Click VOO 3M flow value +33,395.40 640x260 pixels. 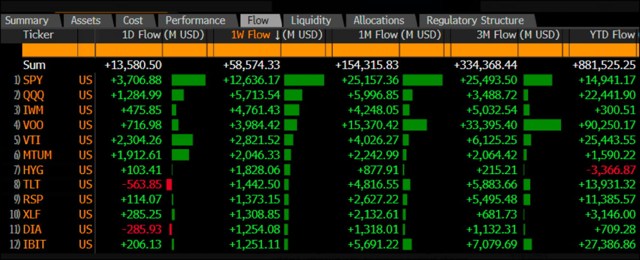(489, 125)
